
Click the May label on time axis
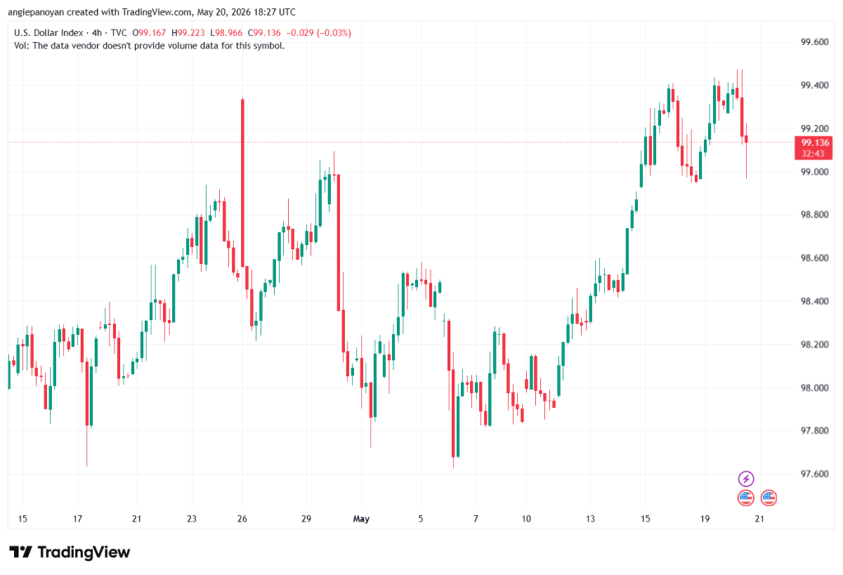click(x=361, y=518)
